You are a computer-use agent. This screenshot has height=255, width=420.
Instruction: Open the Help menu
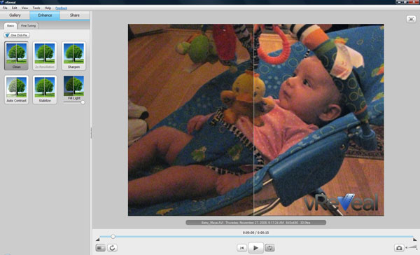coord(48,8)
